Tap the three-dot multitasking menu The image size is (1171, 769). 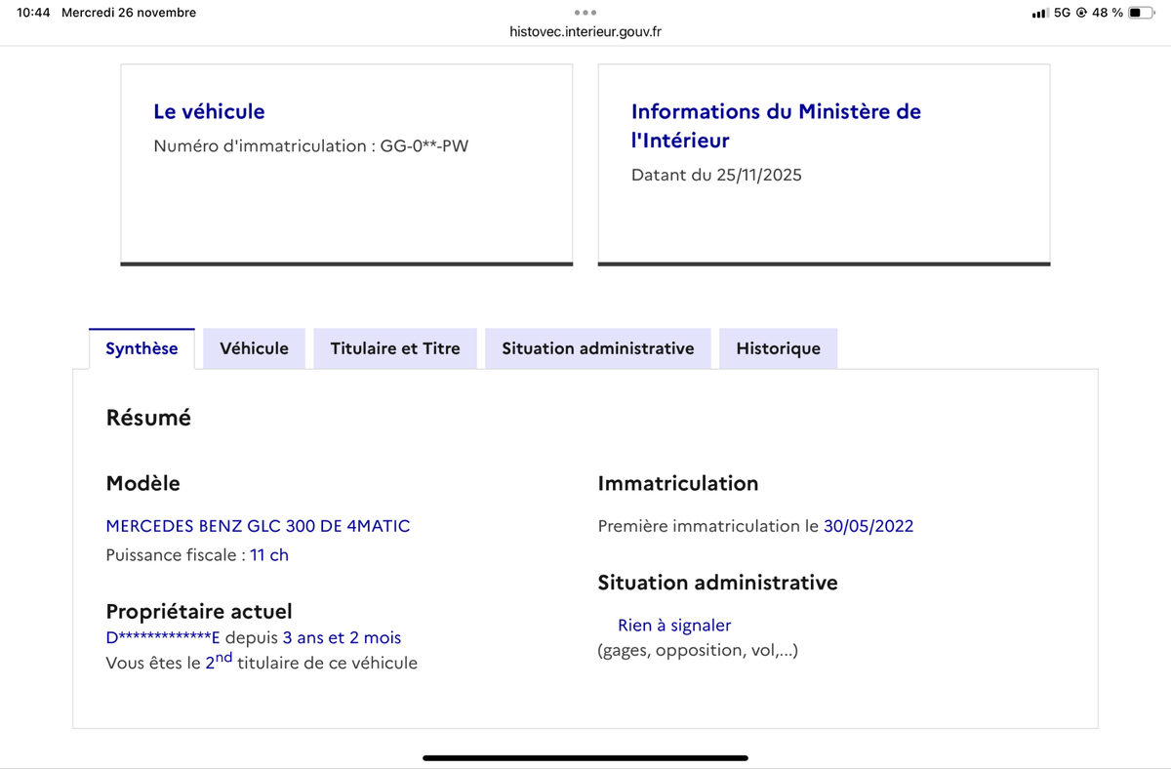click(585, 13)
